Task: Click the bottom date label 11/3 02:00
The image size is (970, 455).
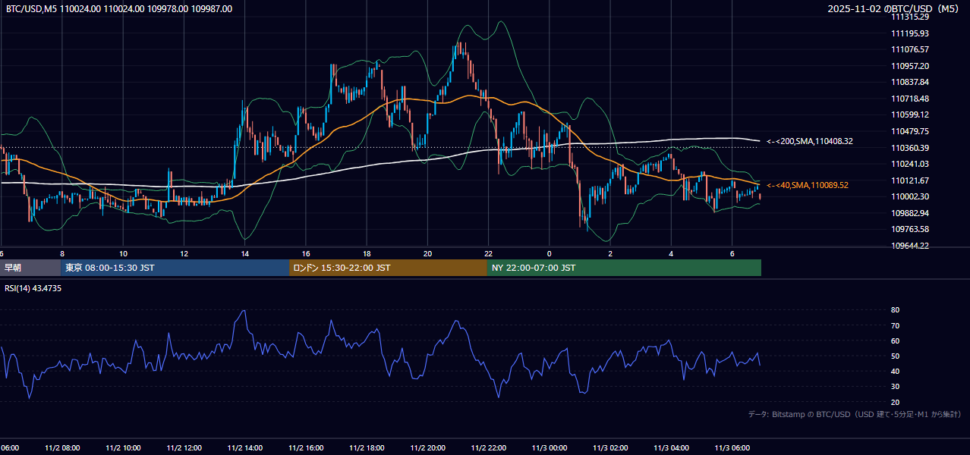Action: pos(610,447)
